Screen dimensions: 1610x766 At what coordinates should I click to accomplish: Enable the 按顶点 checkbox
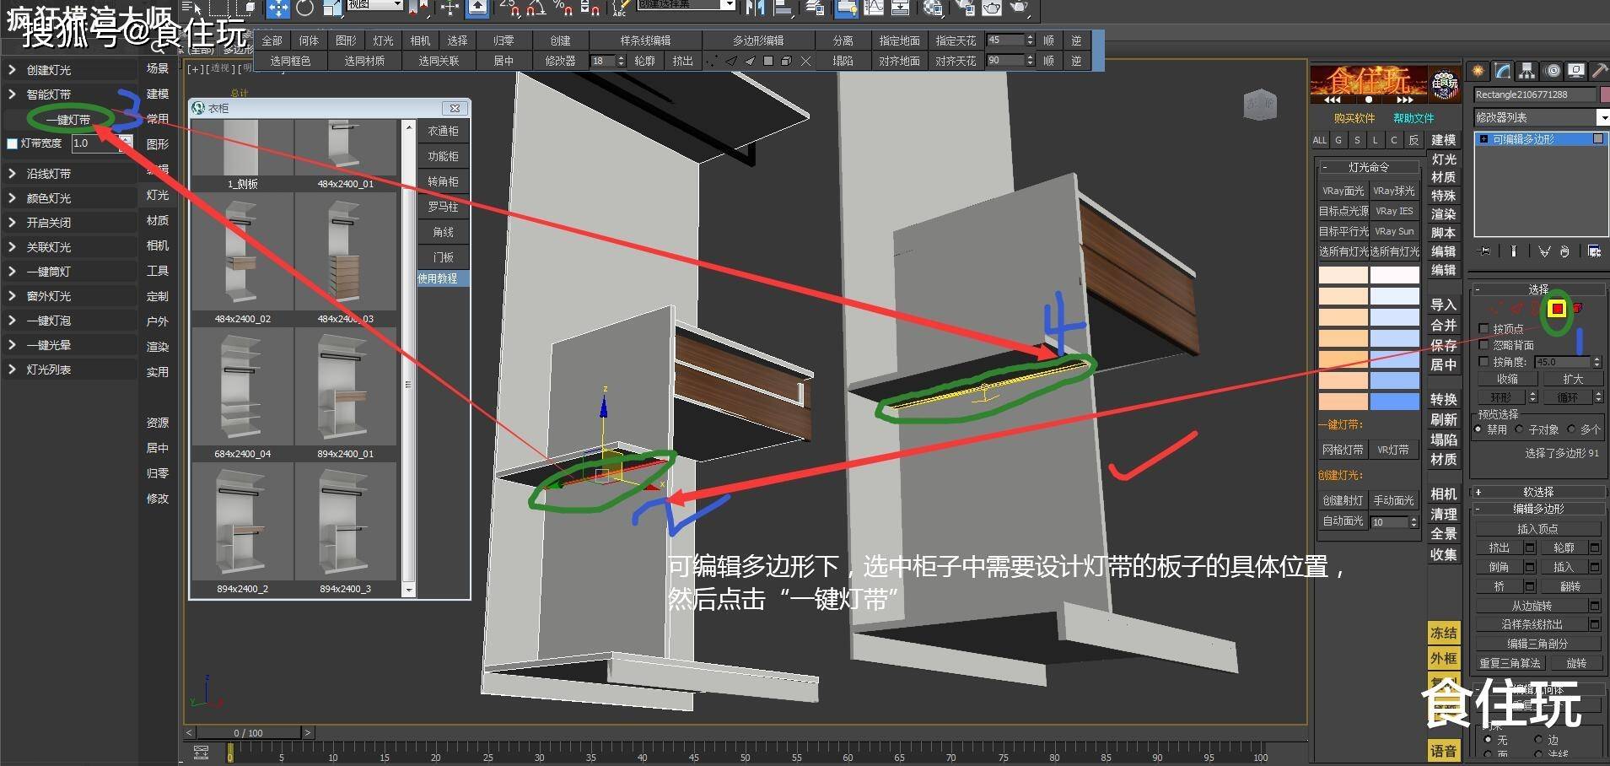1484,328
